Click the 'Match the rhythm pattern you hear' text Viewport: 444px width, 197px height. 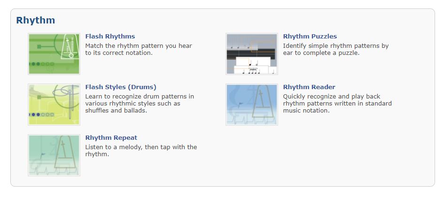[x=139, y=46]
